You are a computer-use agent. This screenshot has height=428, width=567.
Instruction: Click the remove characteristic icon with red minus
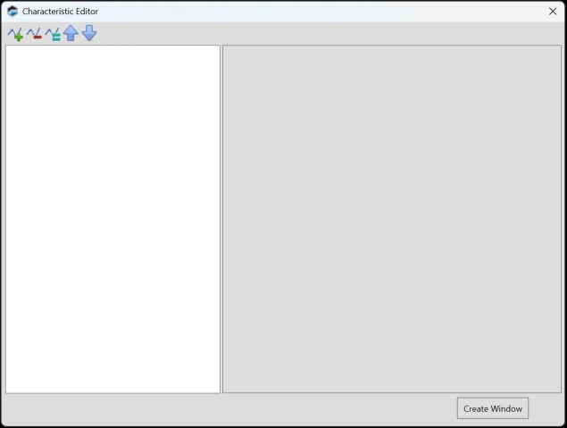[34, 34]
